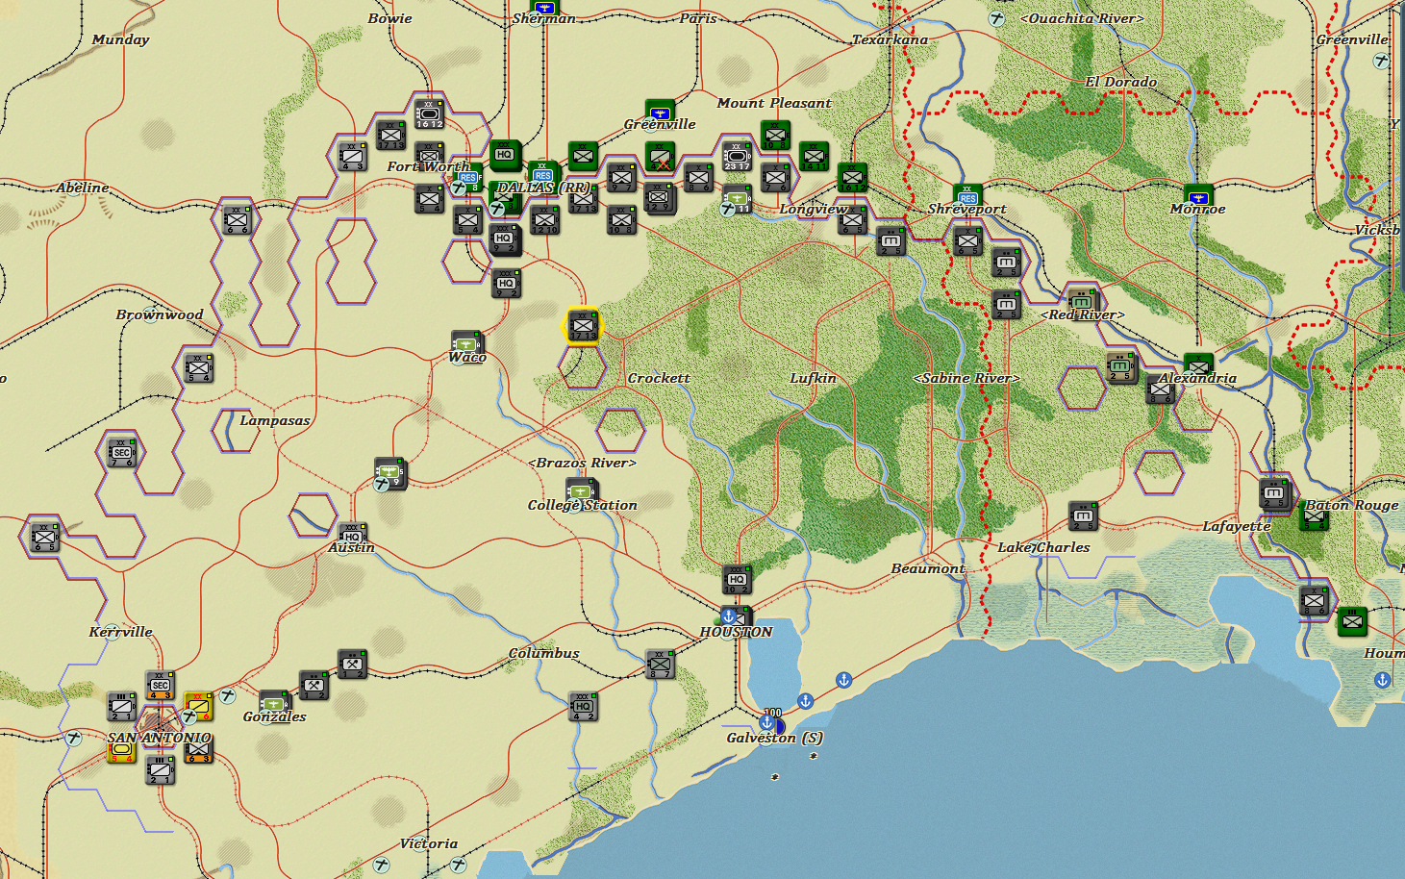
Task: Click the Lufkin town label
Action: point(813,378)
